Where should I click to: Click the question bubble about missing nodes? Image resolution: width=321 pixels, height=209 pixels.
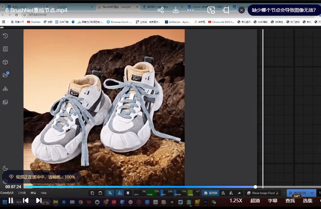pos(284,10)
